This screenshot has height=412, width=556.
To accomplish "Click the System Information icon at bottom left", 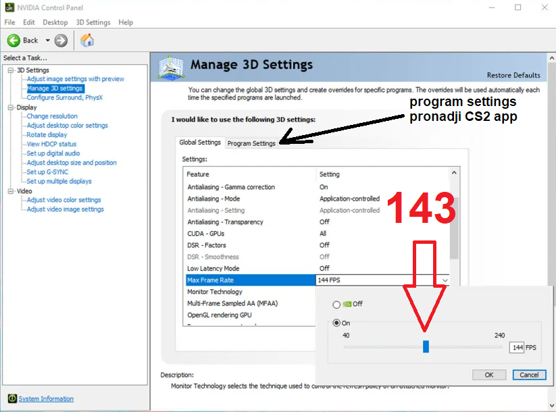I will pos(11,398).
